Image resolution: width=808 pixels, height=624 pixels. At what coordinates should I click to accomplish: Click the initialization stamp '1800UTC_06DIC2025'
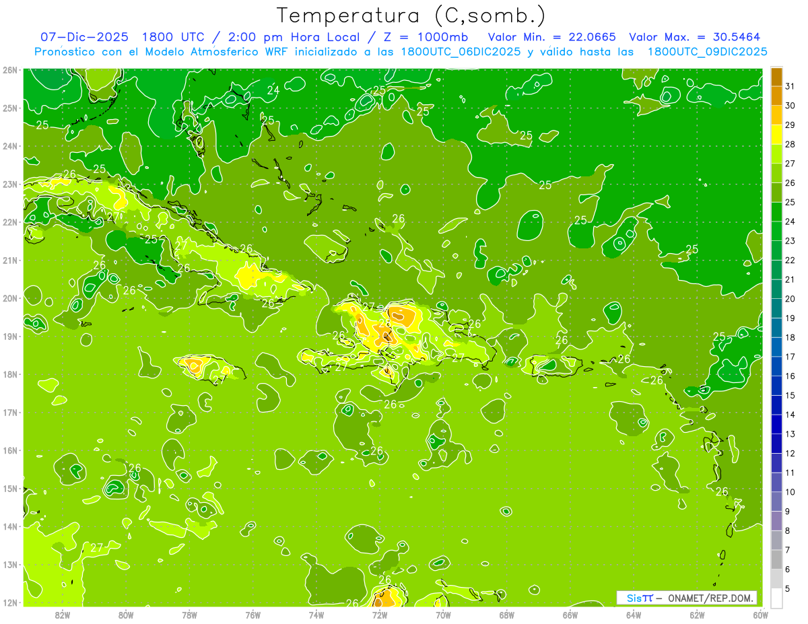(461, 52)
